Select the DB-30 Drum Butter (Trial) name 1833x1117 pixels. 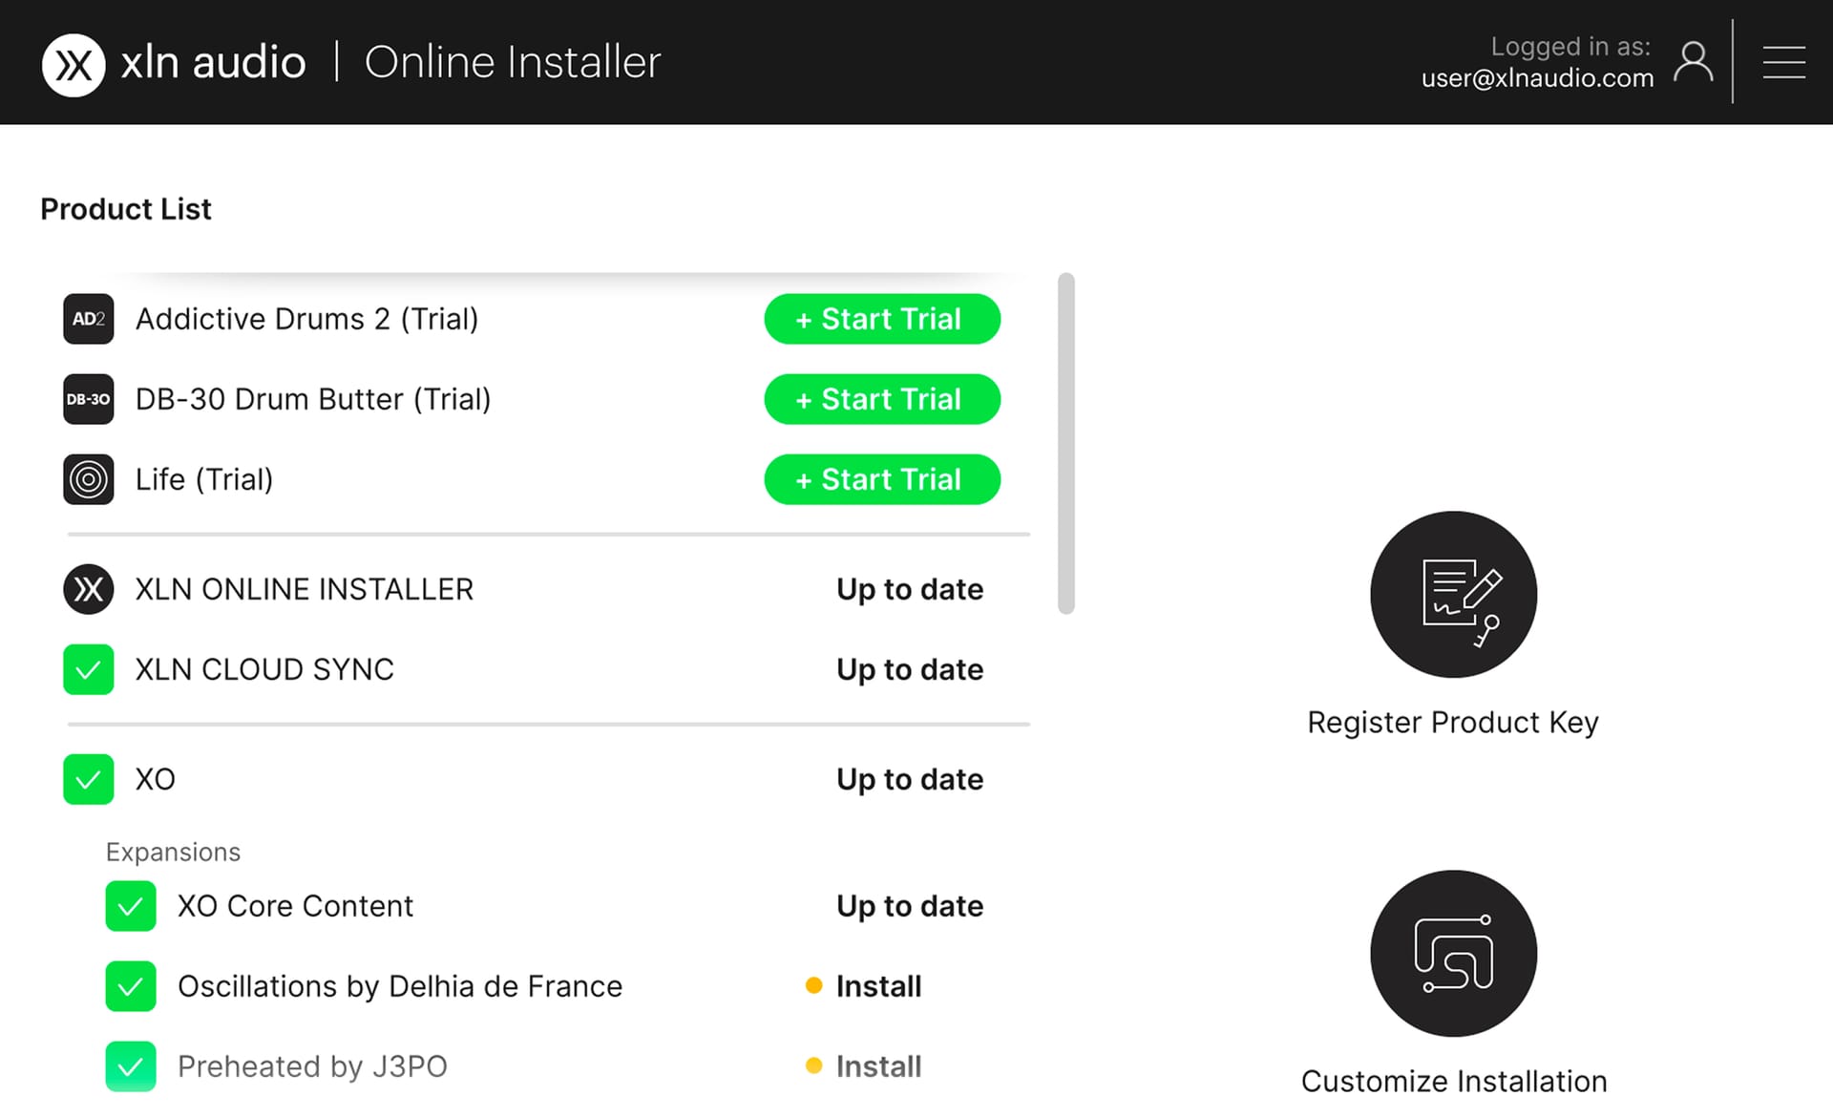coord(313,399)
